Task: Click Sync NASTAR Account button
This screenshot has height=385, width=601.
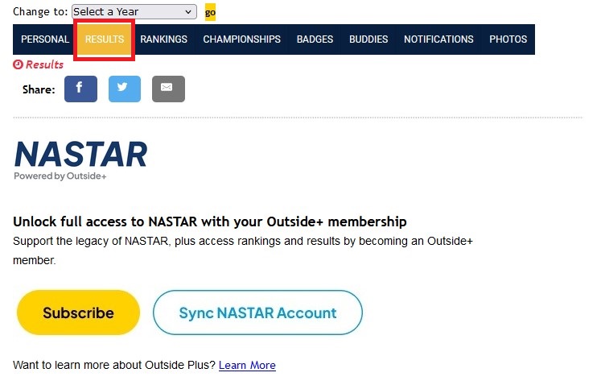Action: (x=257, y=313)
